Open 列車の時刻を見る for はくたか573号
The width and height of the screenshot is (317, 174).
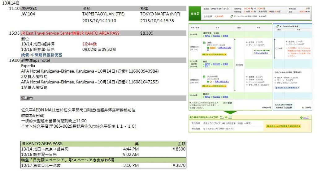(222, 81)
